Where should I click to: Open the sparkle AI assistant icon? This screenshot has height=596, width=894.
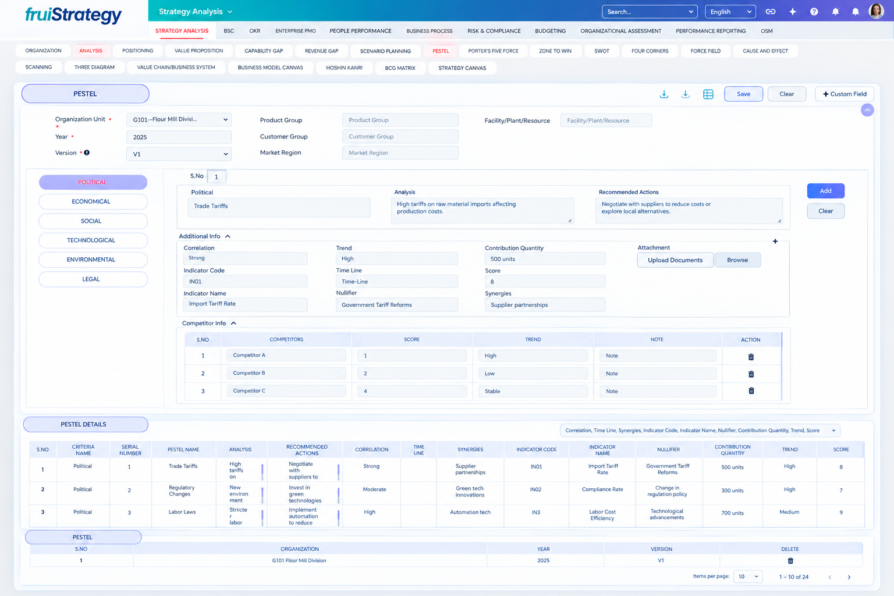793,12
